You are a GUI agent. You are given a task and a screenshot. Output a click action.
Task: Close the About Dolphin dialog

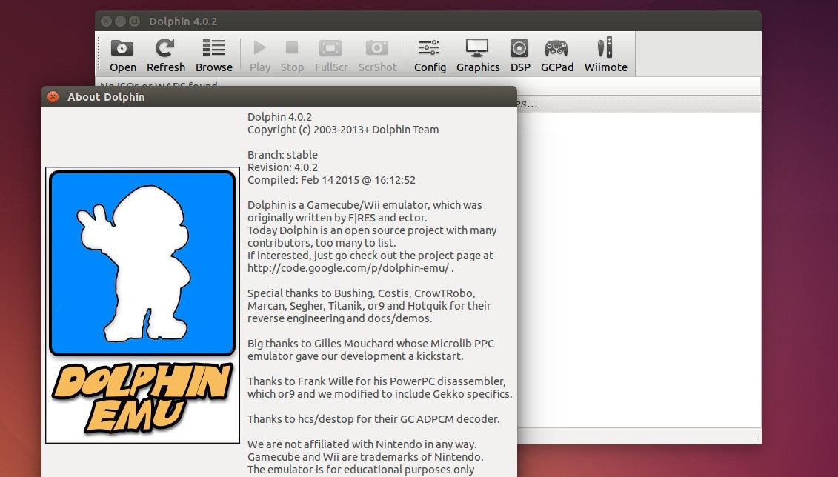click(53, 97)
